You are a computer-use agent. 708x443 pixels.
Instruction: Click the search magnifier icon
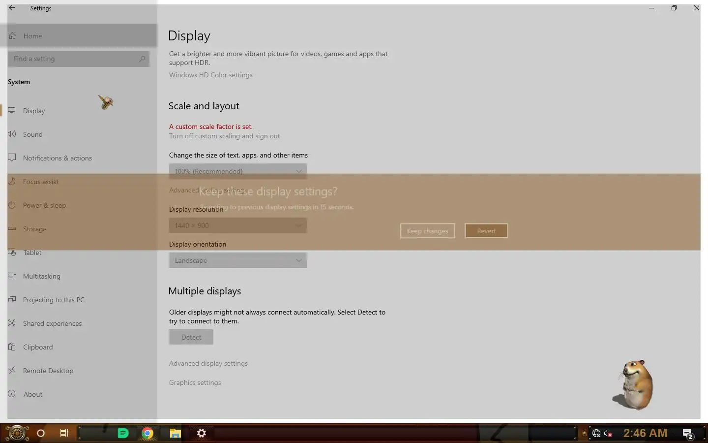click(142, 59)
